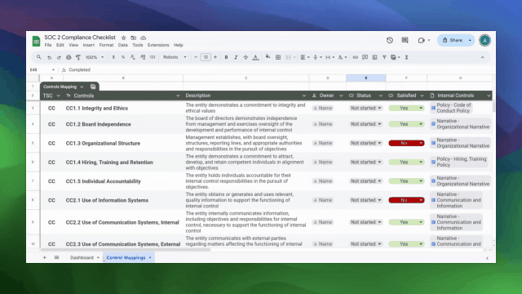Open more number formats (123)
The width and height of the screenshot is (522, 294).
click(x=153, y=57)
